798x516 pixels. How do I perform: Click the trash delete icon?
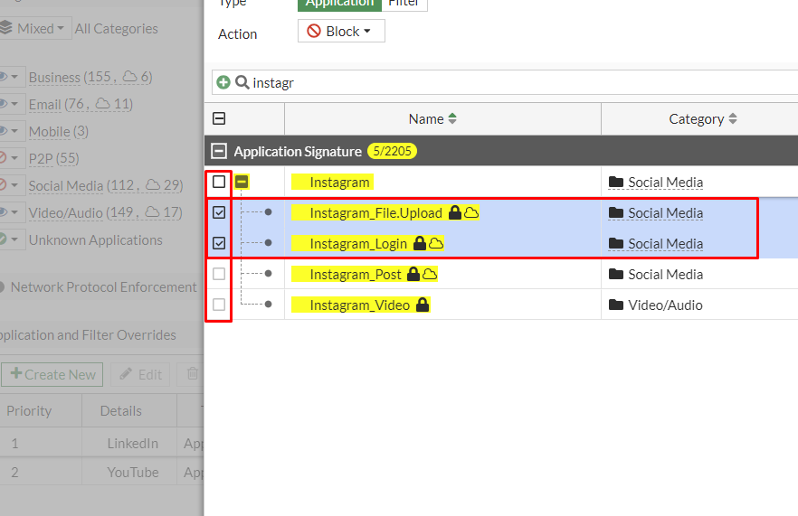click(x=193, y=374)
